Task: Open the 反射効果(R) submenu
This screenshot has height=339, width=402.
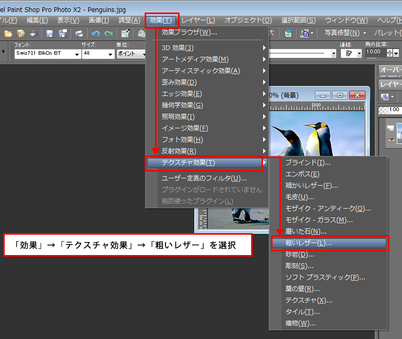Action: point(207,151)
